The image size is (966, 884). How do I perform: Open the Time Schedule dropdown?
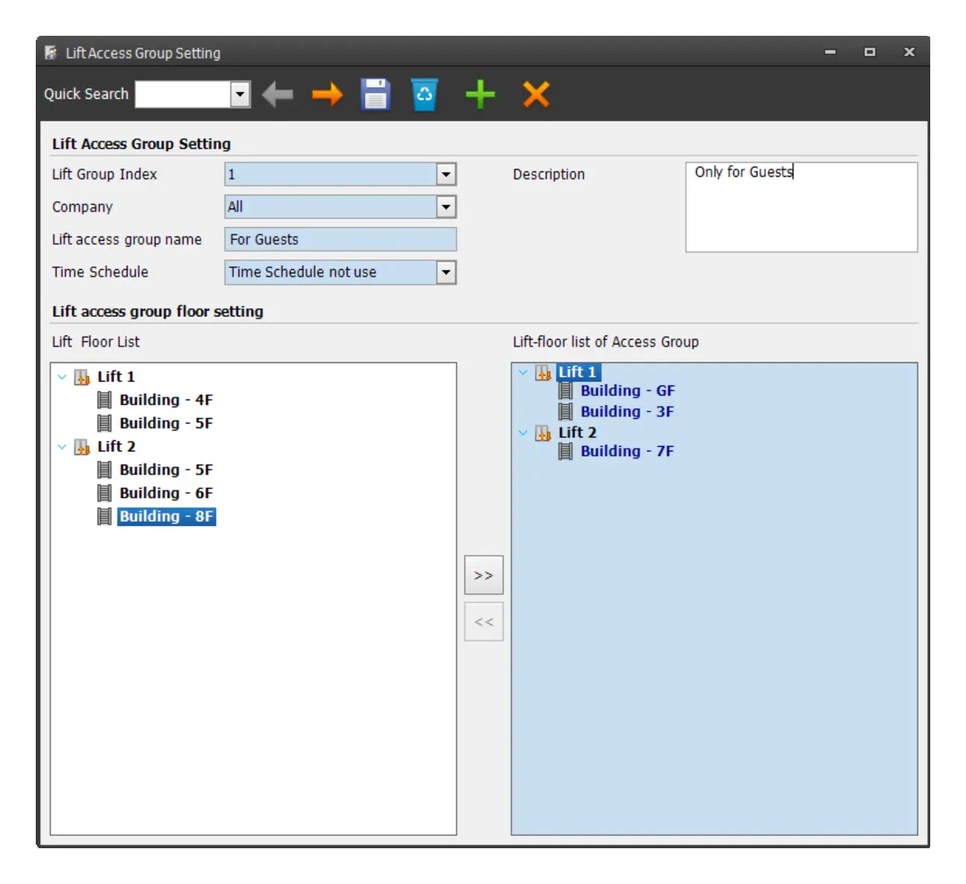(x=446, y=272)
